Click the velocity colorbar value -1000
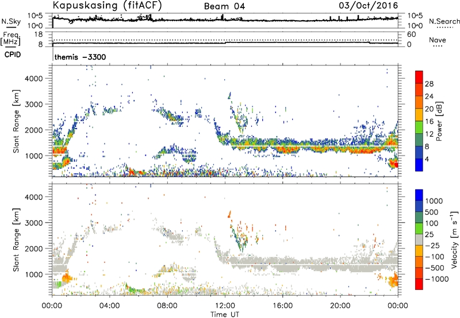Screen dimensions: 460x318 pos(437,279)
